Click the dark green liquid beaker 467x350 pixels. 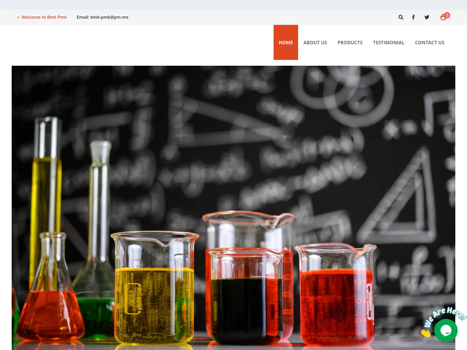[x=246, y=297]
